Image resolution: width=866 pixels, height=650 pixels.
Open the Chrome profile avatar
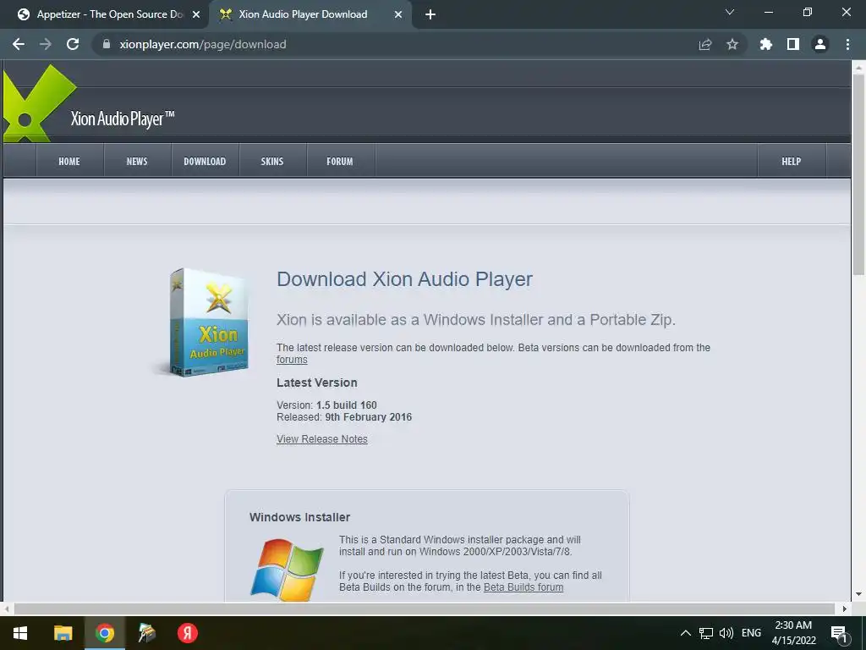[x=820, y=44]
